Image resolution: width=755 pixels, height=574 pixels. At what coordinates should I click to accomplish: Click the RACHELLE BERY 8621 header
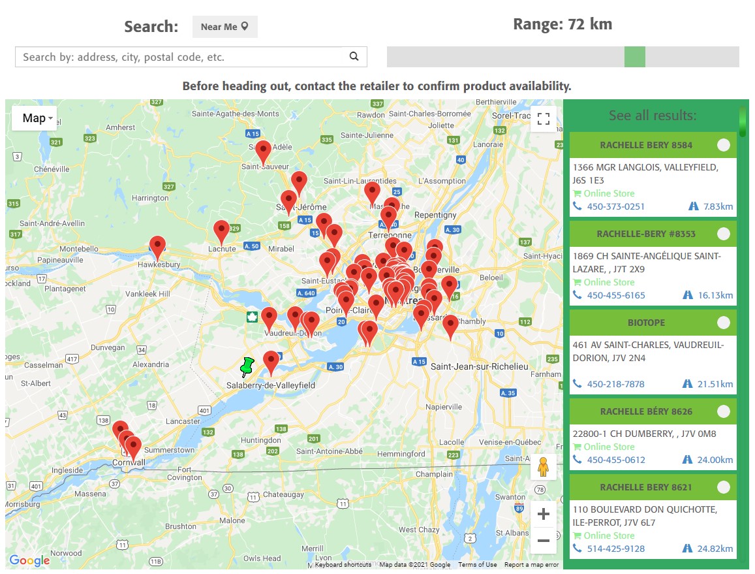tap(646, 487)
